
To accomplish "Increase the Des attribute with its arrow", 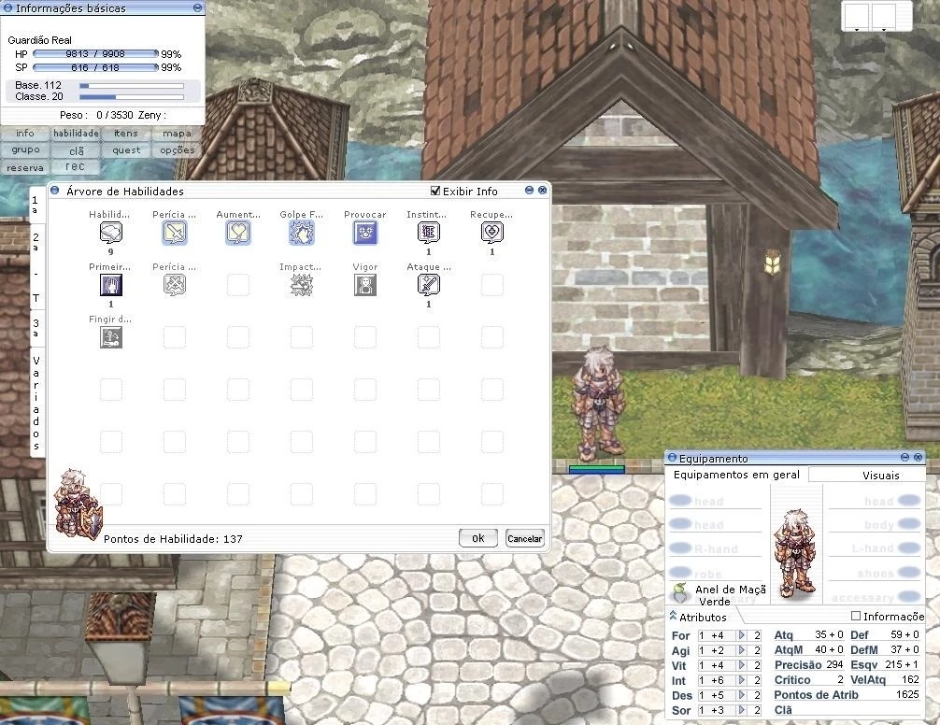I will [x=742, y=695].
